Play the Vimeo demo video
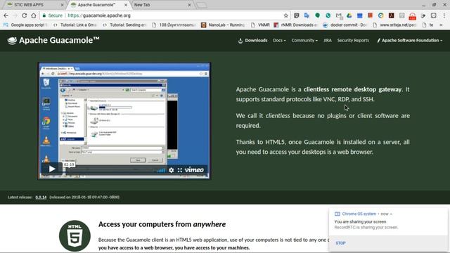450x253 pixels. (x=51, y=169)
